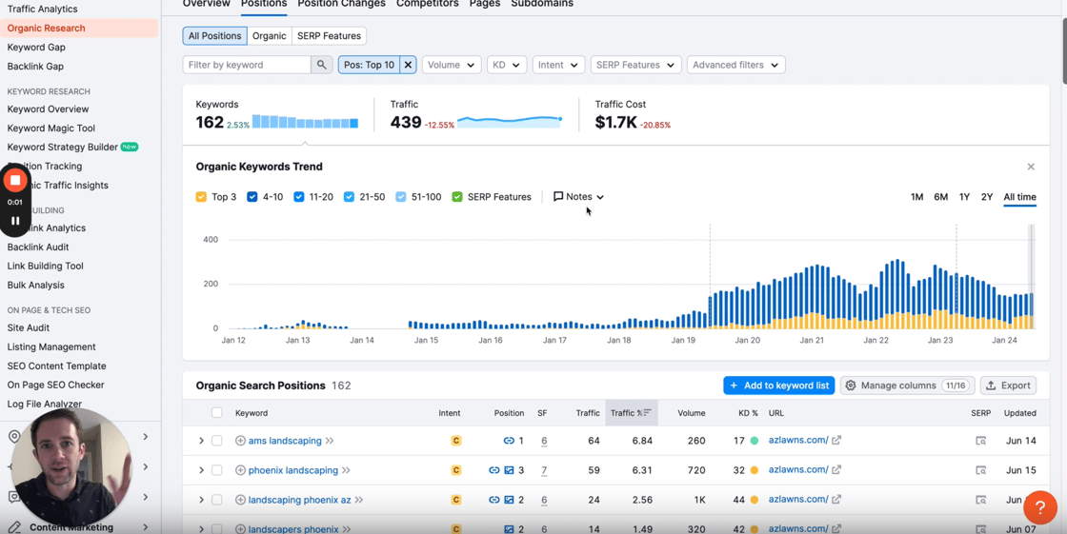Expand the ams landscaping row

click(x=201, y=441)
